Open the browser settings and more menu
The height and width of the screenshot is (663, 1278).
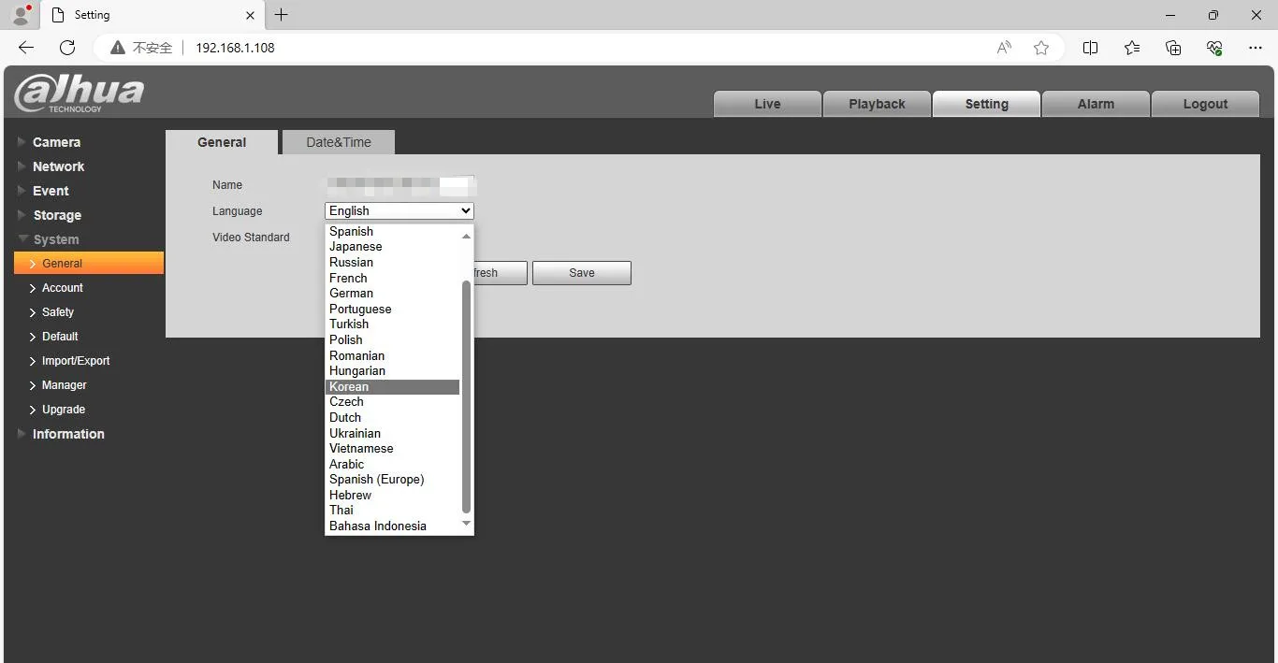pos(1256,48)
